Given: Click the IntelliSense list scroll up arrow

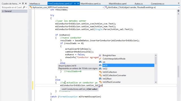Looking at the screenshot, I should (156, 55).
